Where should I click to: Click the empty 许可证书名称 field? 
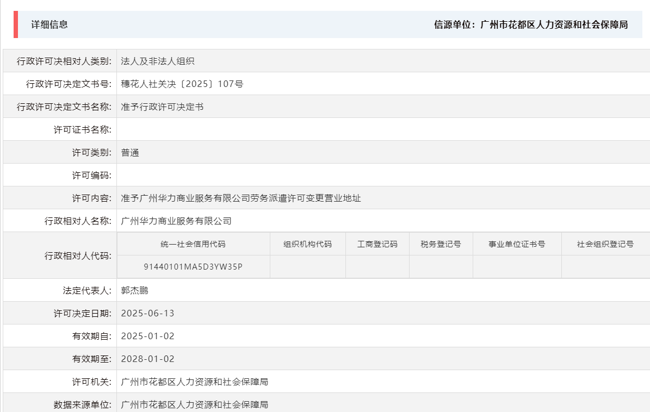click(218, 129)
